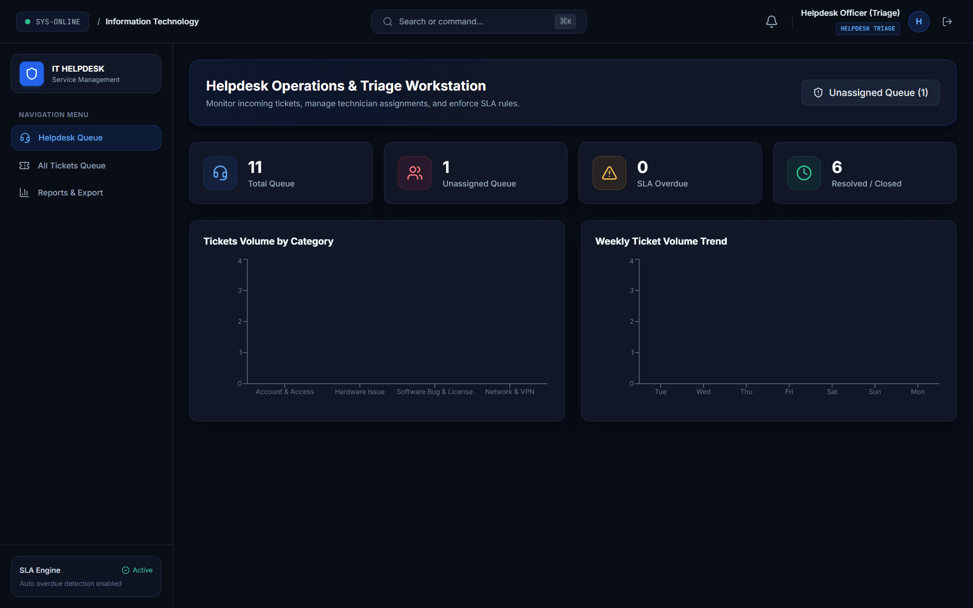Click the ticket icon beside All Tickets Queue
The width and height of the screenshot is (973, 608).
click(24, 166)
